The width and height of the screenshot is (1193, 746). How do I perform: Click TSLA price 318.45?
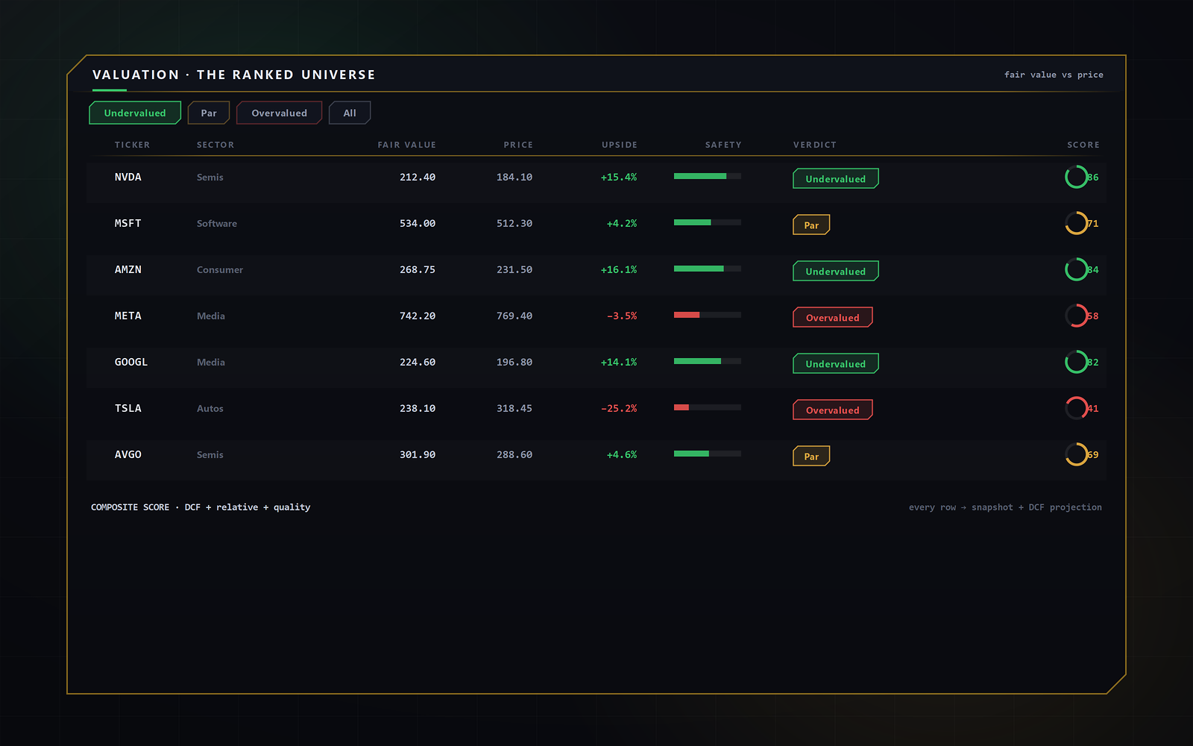pos(514,408)
